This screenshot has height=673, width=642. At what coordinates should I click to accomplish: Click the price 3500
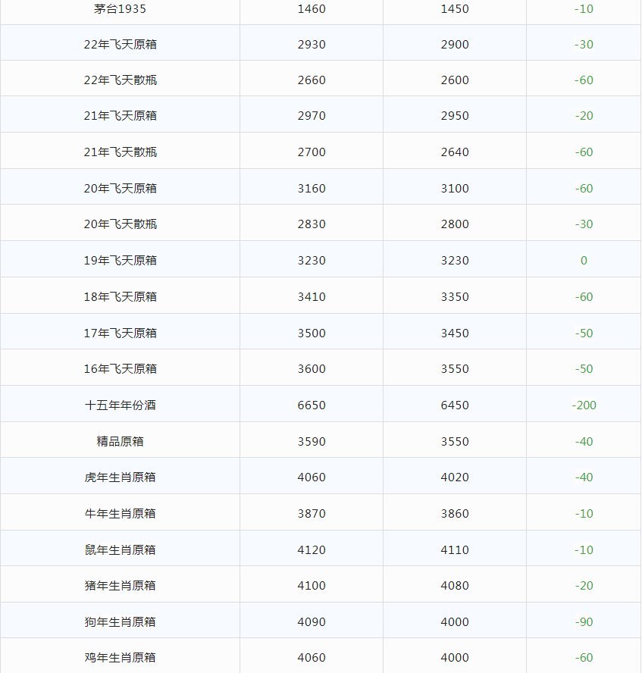tap(312, 333)
